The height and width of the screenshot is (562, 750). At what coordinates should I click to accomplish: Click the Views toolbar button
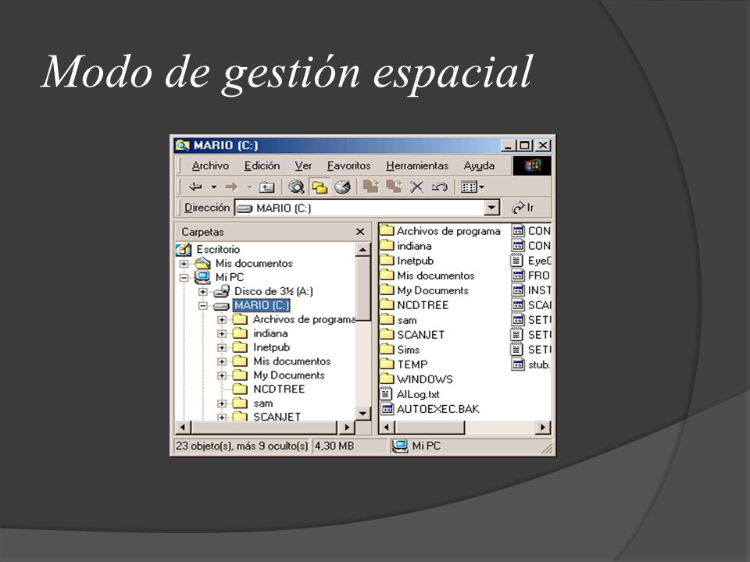click(472, 187)
